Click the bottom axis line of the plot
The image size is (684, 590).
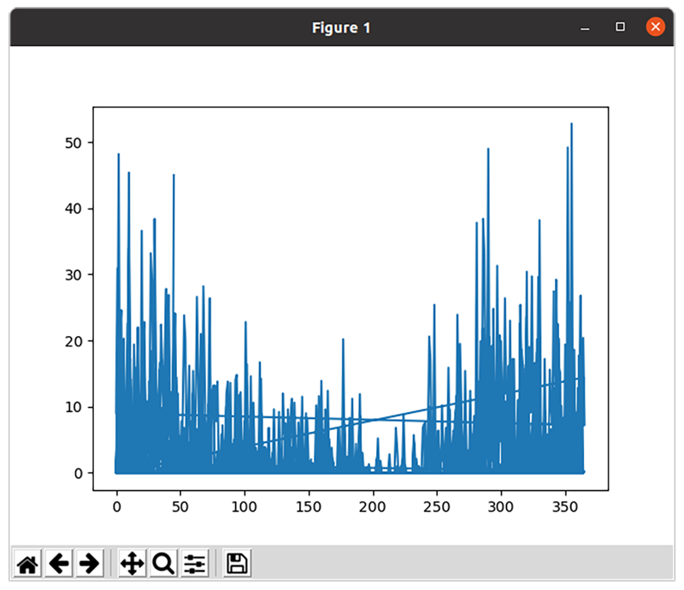(342, 487)
